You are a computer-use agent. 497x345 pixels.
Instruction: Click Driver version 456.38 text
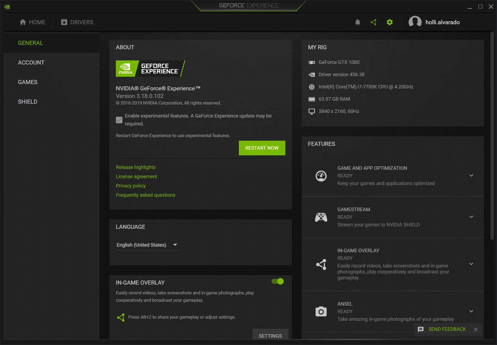(341, 75)
